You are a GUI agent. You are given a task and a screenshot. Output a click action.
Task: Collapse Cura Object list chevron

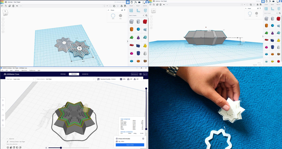coord(7,139)
